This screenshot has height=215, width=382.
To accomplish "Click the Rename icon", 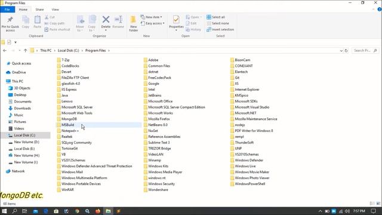I will (x=118, y=20).
